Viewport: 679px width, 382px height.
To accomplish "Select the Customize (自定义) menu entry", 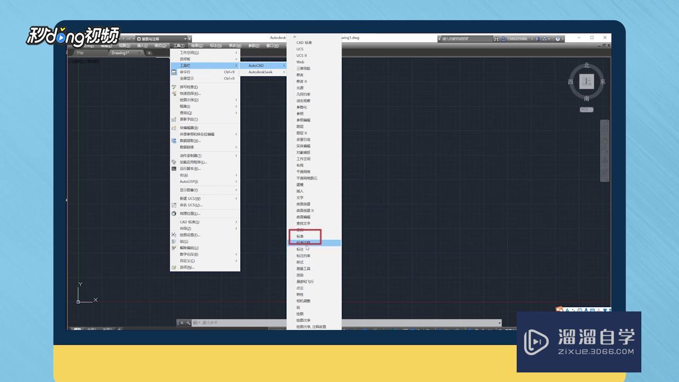I will (x=205, y=261).
